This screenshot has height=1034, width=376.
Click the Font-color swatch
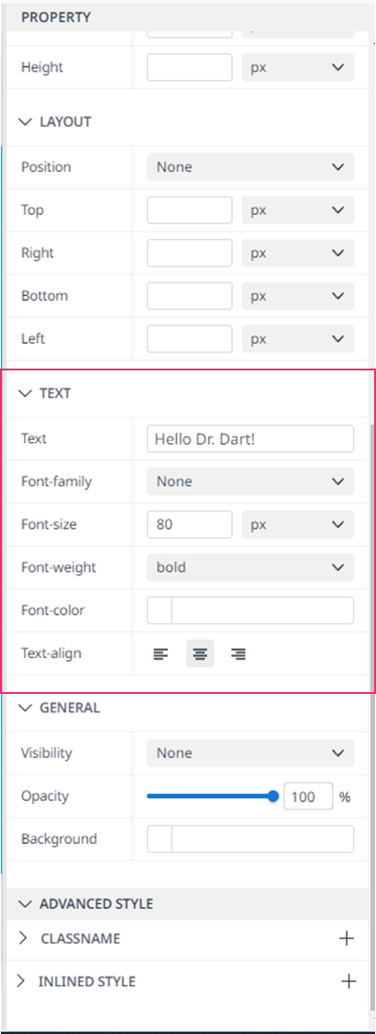tap(160, 610)
